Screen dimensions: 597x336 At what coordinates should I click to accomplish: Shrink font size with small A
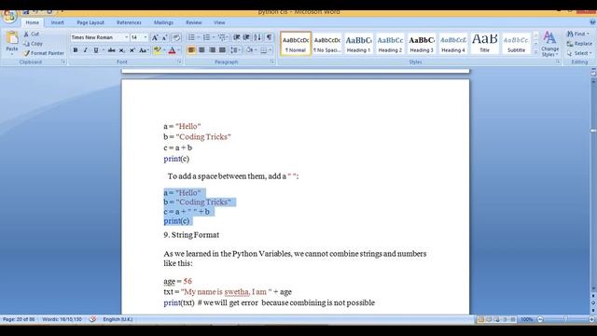[x=164, y=37]
